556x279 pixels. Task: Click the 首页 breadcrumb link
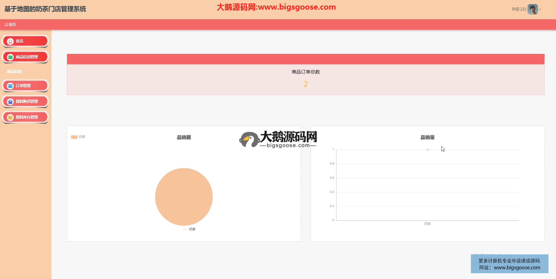[12, 25]
